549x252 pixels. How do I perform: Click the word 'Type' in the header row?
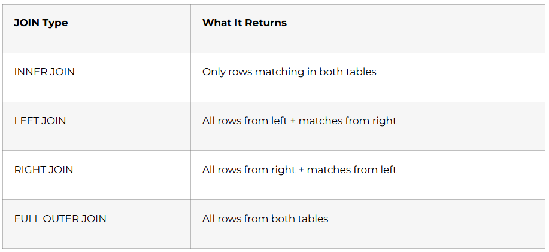[x=55, y=23]
